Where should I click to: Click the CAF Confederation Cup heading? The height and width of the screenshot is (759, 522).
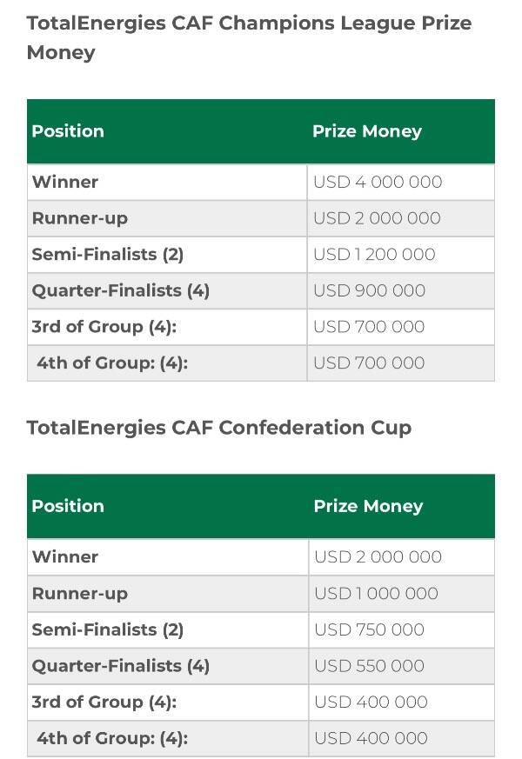click(x=219, y=428)
